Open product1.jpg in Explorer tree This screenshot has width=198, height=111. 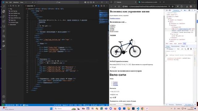point(14,22)
